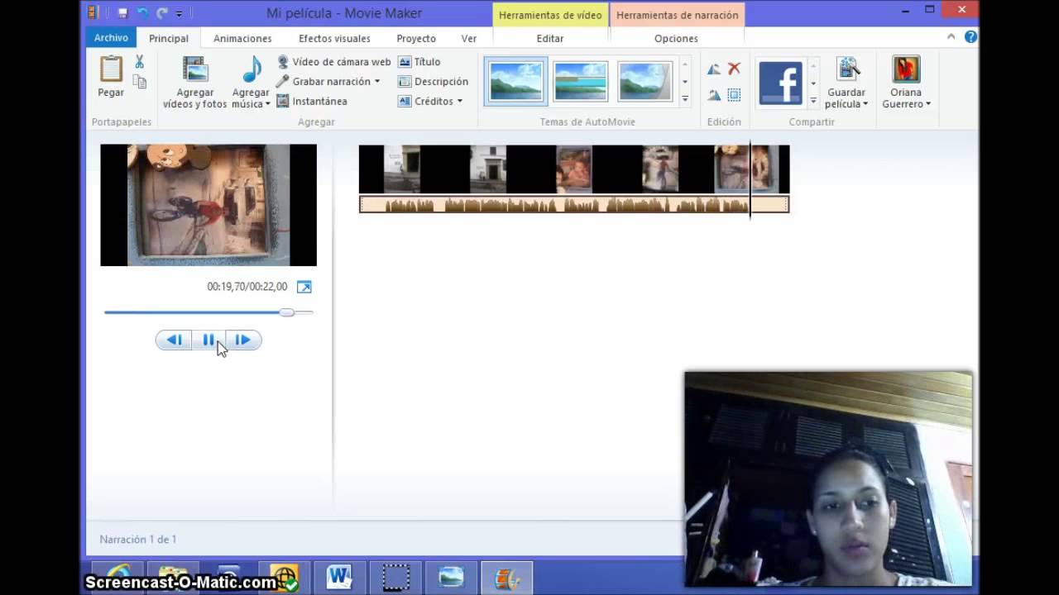
Task: Open Internet Explorer from taskbar
Action: [x=117, y=577]
